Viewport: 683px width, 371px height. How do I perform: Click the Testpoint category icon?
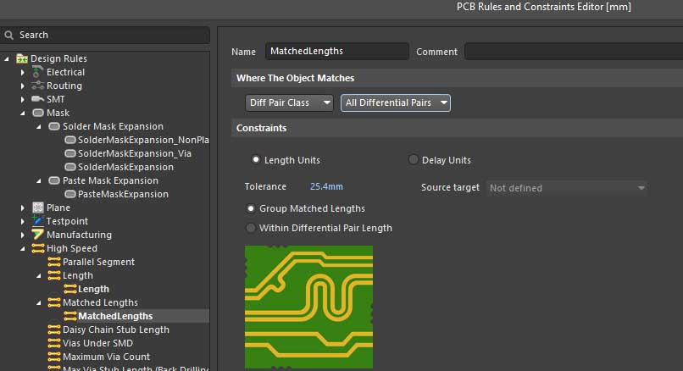pyautogui.click(x=38, y=221)
